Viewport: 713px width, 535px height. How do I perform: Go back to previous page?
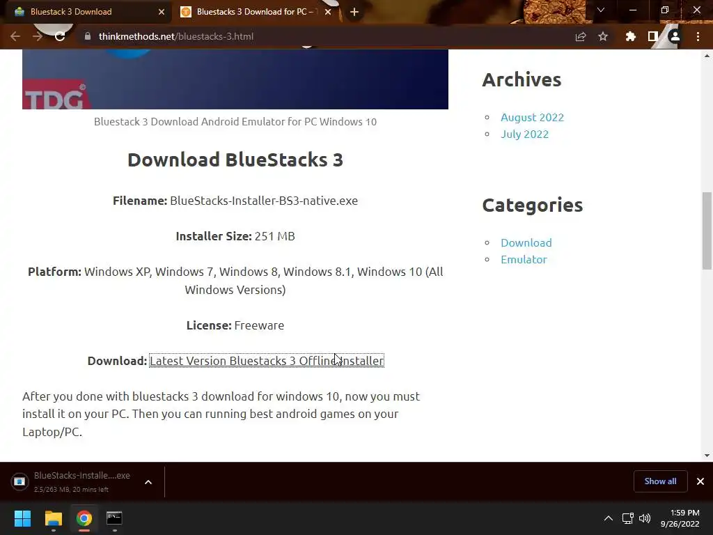15,36
